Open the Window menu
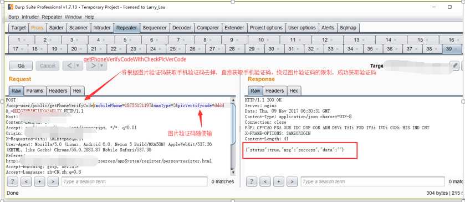This screenshot has width=465, height=202. click(73, 17)
